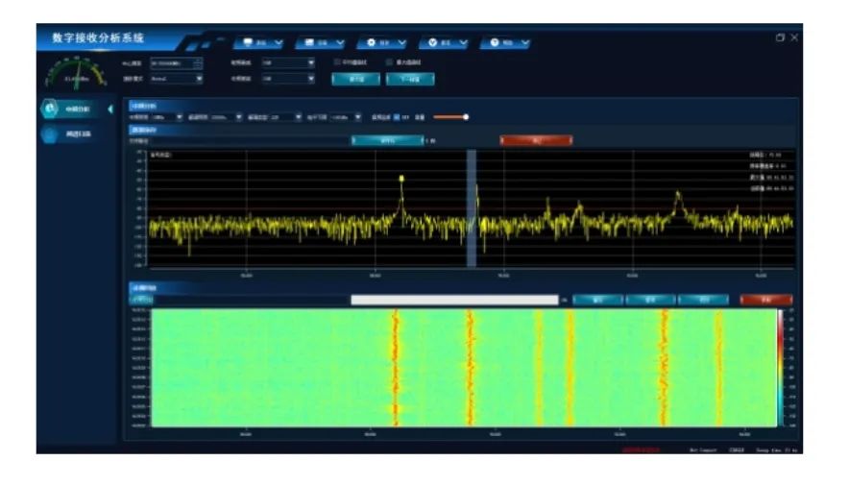Click the center frequency input field

[x=172, y=62]
